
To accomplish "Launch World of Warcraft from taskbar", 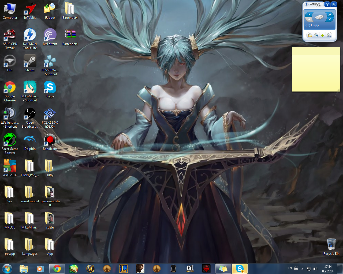I will (90, 269).
